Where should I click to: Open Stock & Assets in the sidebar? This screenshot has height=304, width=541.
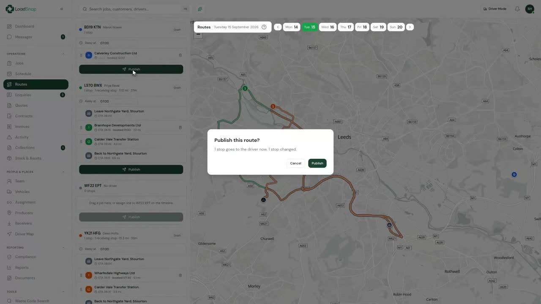tap(36, 158)
